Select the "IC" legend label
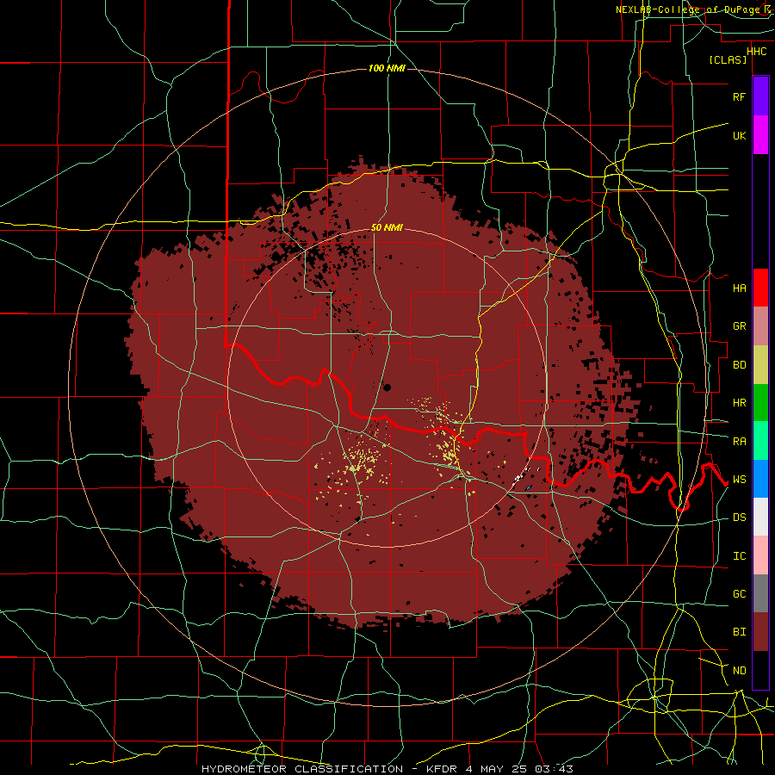Screen dimensions: 775x775 click(x=739, y=556)
